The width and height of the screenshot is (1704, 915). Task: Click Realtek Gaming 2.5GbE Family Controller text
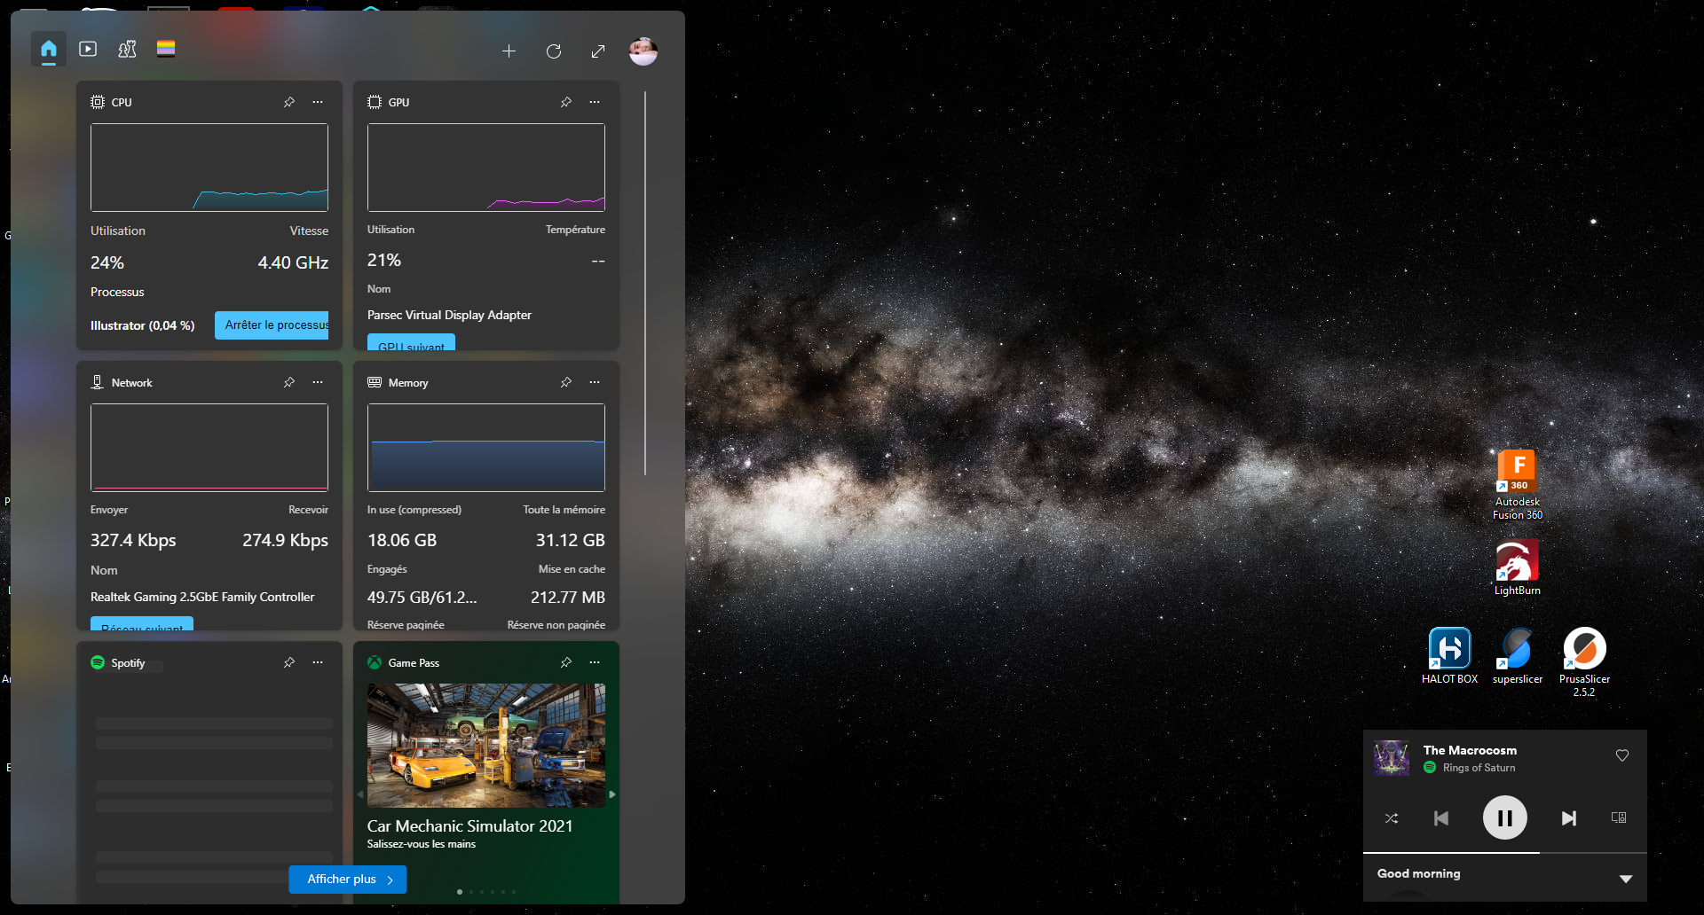pyautogui.click(x=202, y=597)
